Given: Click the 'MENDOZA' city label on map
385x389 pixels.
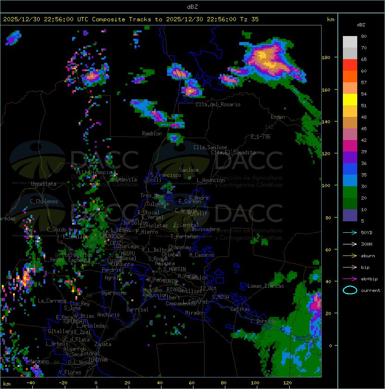Looking at the screenshot, I should tap(112, 236).
